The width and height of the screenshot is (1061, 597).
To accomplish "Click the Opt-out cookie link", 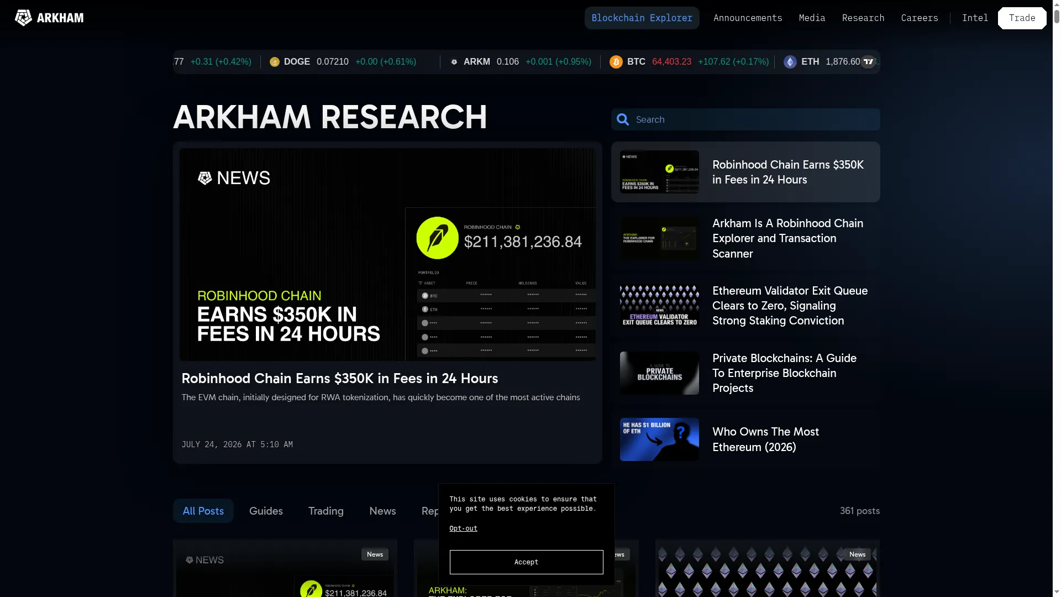I will point(463,528).
